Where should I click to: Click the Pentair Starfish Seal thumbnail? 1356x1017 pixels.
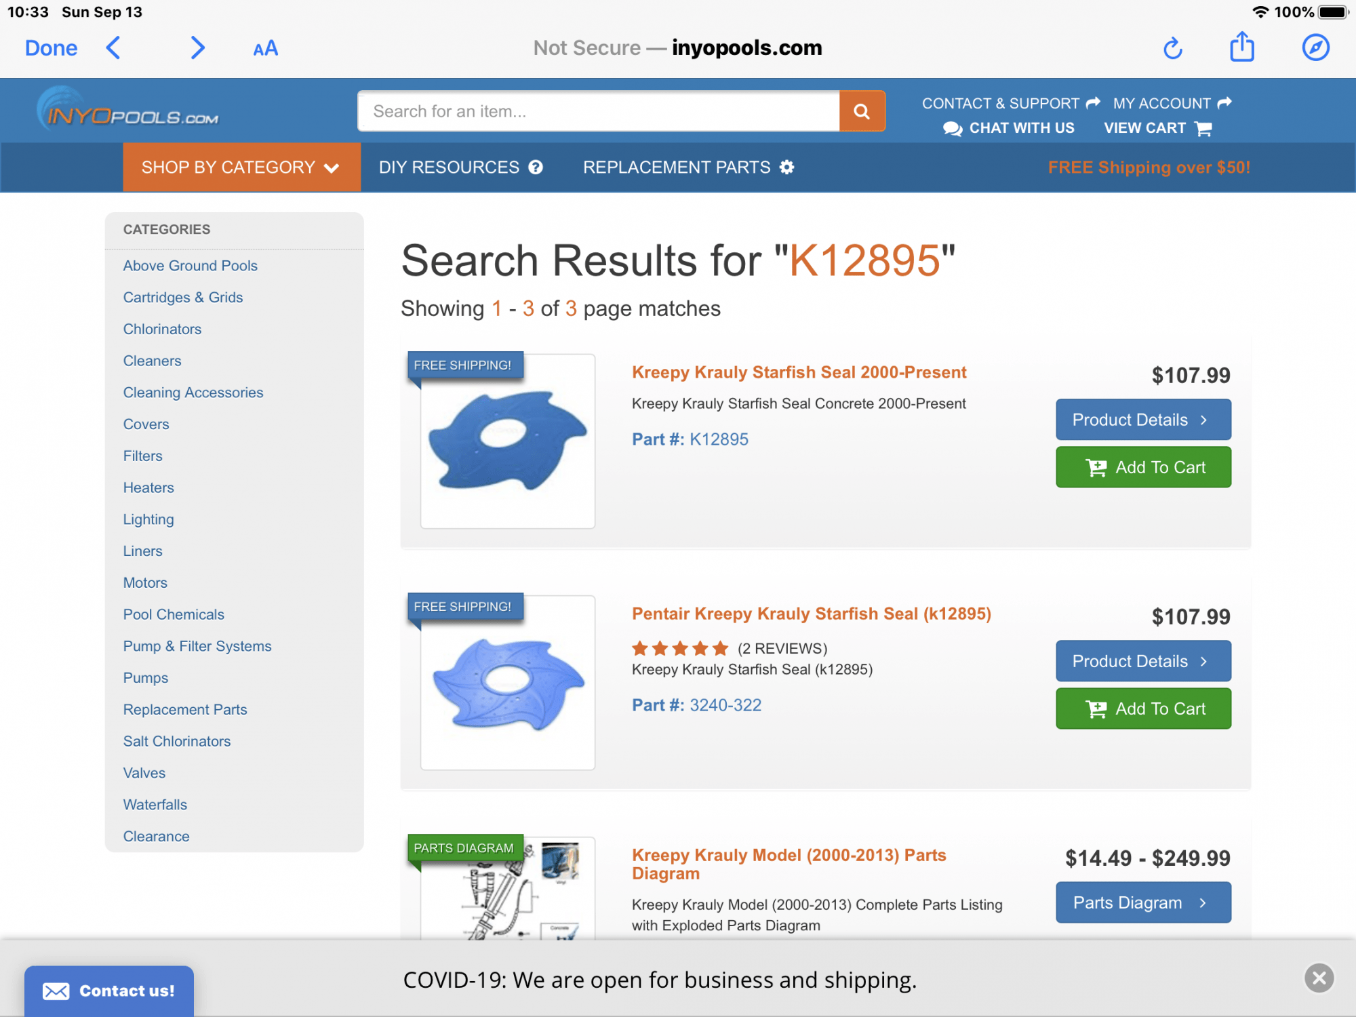(x=507, y=683)
